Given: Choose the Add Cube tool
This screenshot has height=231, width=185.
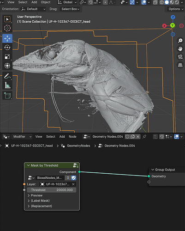Looking at the screenshot, I should pos(7,96).
